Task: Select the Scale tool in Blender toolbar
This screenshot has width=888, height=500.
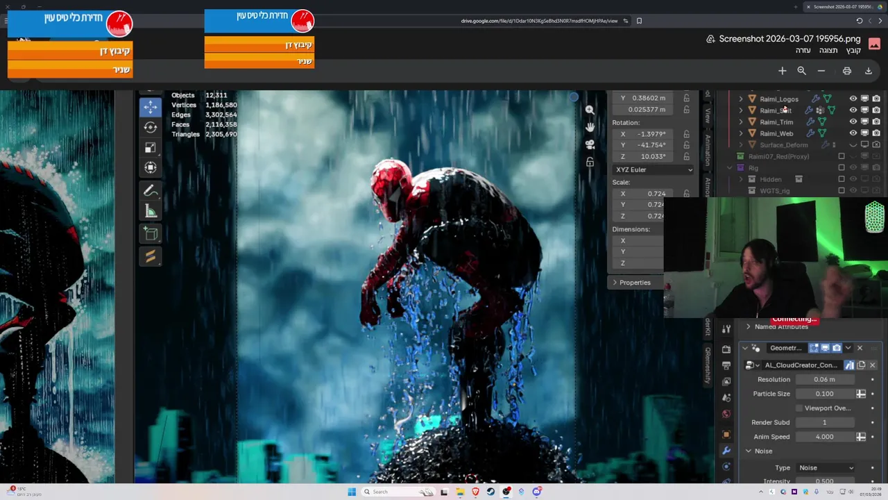Action: (x=151, y=147)
